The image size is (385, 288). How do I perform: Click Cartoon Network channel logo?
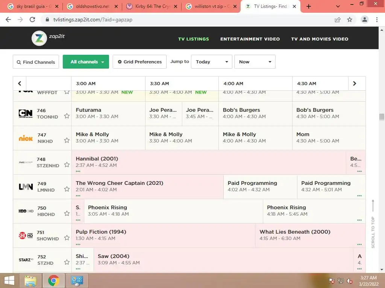coord(26,113)
